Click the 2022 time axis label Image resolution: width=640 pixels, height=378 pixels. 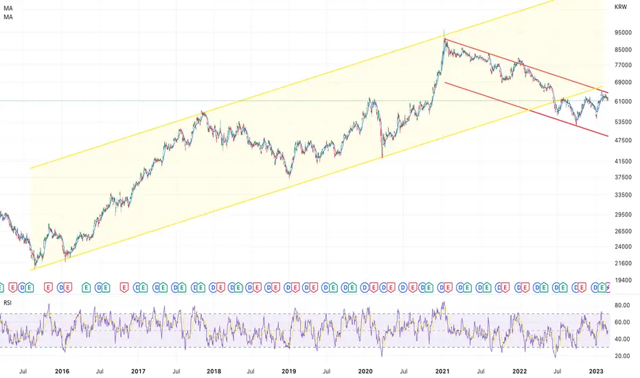pyautogui.click(x=519, y=371)
